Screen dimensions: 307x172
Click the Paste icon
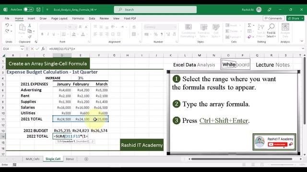pyautogui.click(x=22, y=28)
